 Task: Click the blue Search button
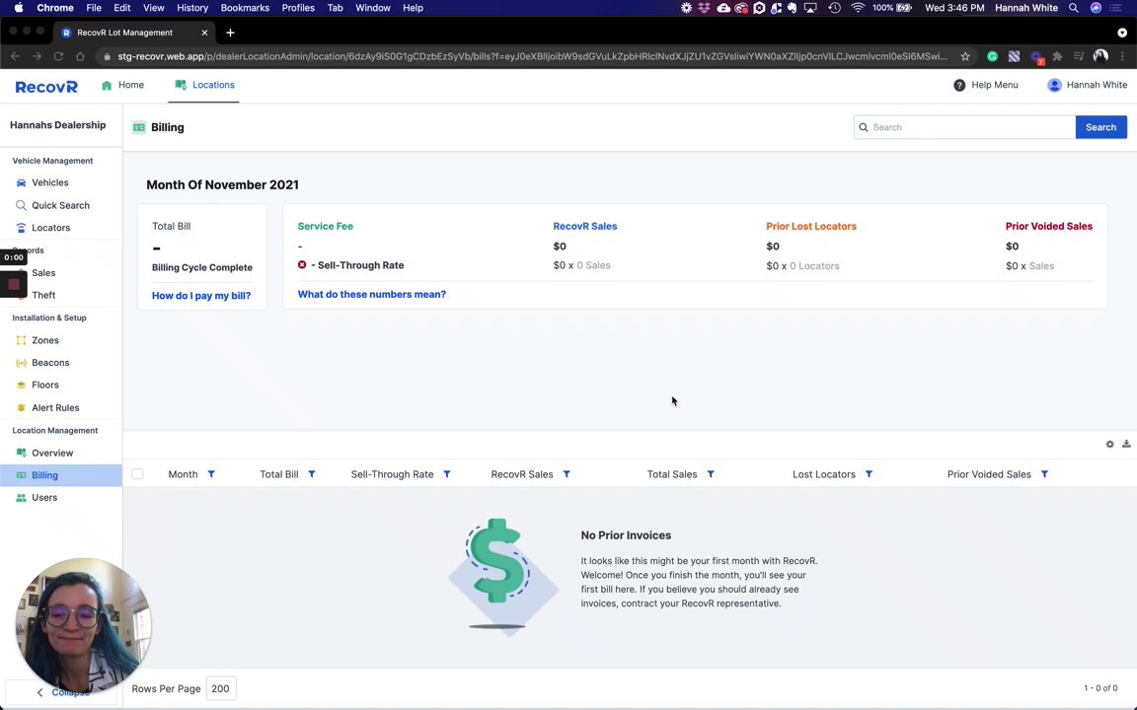1100,127
